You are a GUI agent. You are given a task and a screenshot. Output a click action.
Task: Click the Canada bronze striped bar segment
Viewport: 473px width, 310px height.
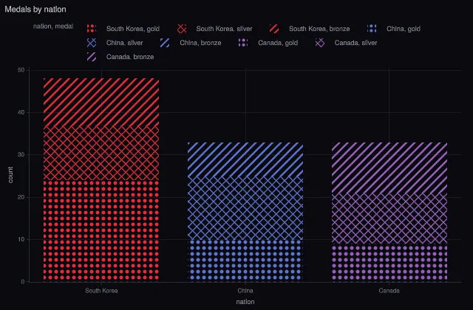tap(389, 168)
